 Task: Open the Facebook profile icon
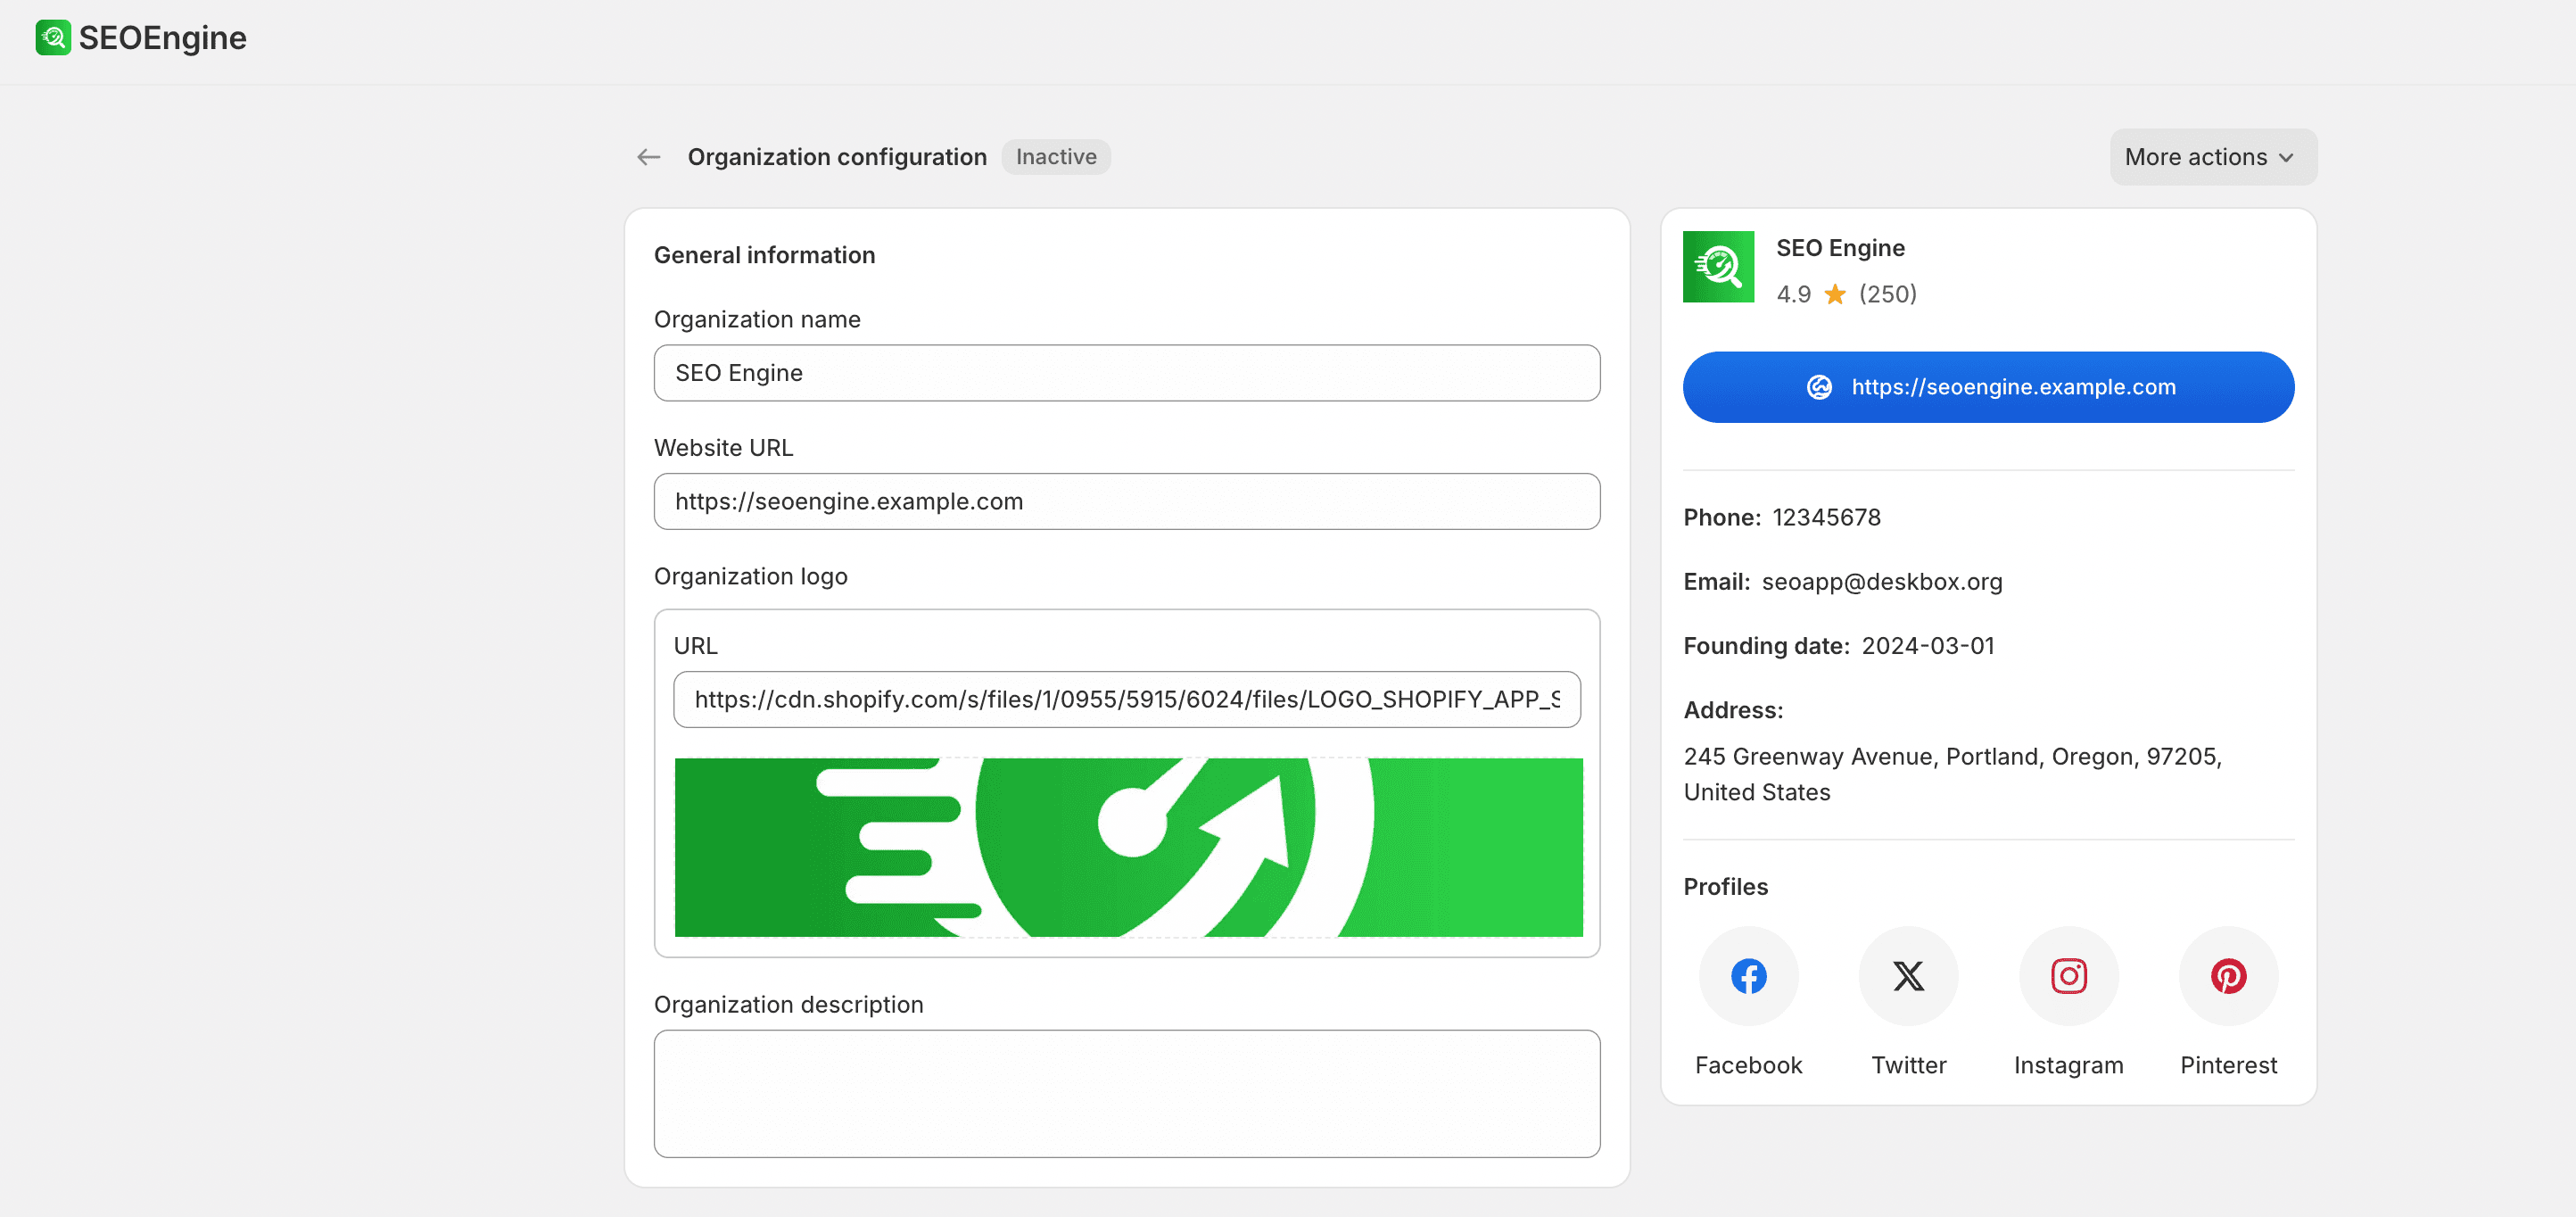[1748, 976]
